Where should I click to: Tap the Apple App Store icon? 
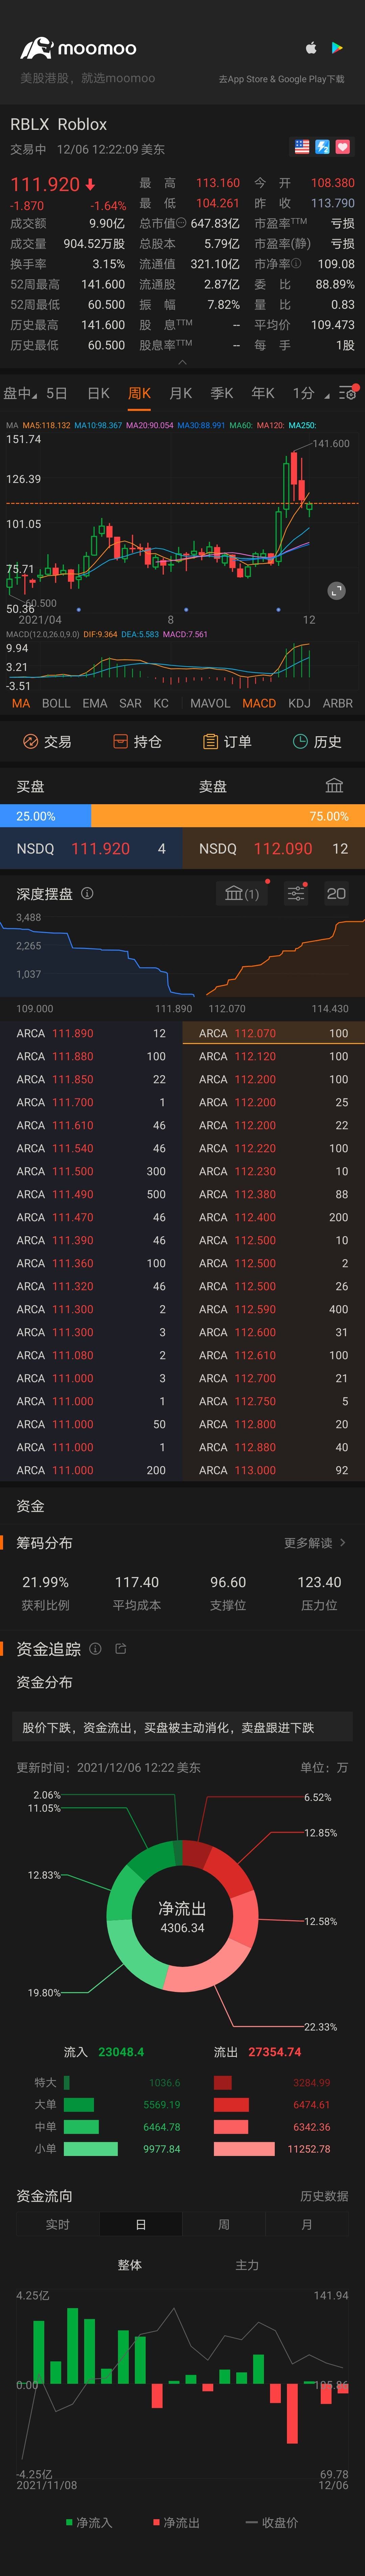coord(311,47)
